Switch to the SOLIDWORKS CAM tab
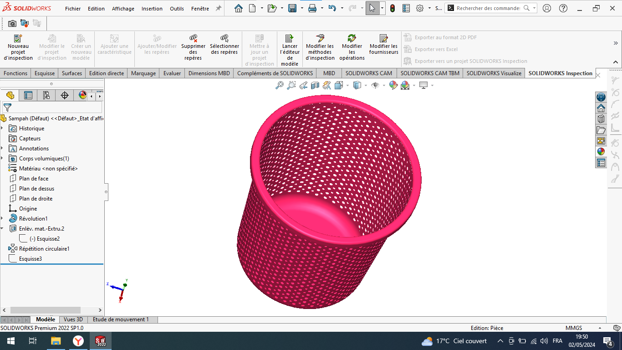The image size is (622, 350). 368,73
